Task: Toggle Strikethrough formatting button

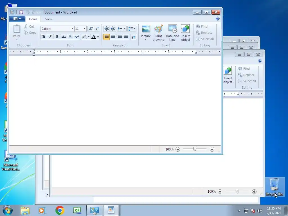Action: [x=64, y=37]
